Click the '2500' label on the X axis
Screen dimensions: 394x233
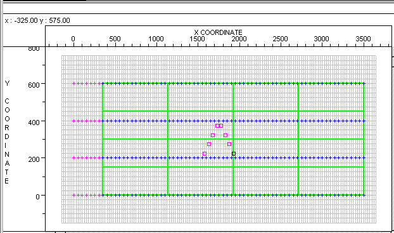tap(280, 39)
